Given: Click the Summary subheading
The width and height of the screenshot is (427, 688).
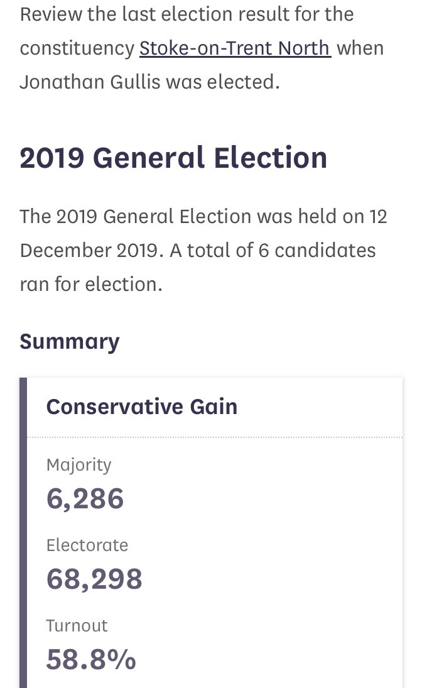Looking at the screenshot, I should click(70, 341).
